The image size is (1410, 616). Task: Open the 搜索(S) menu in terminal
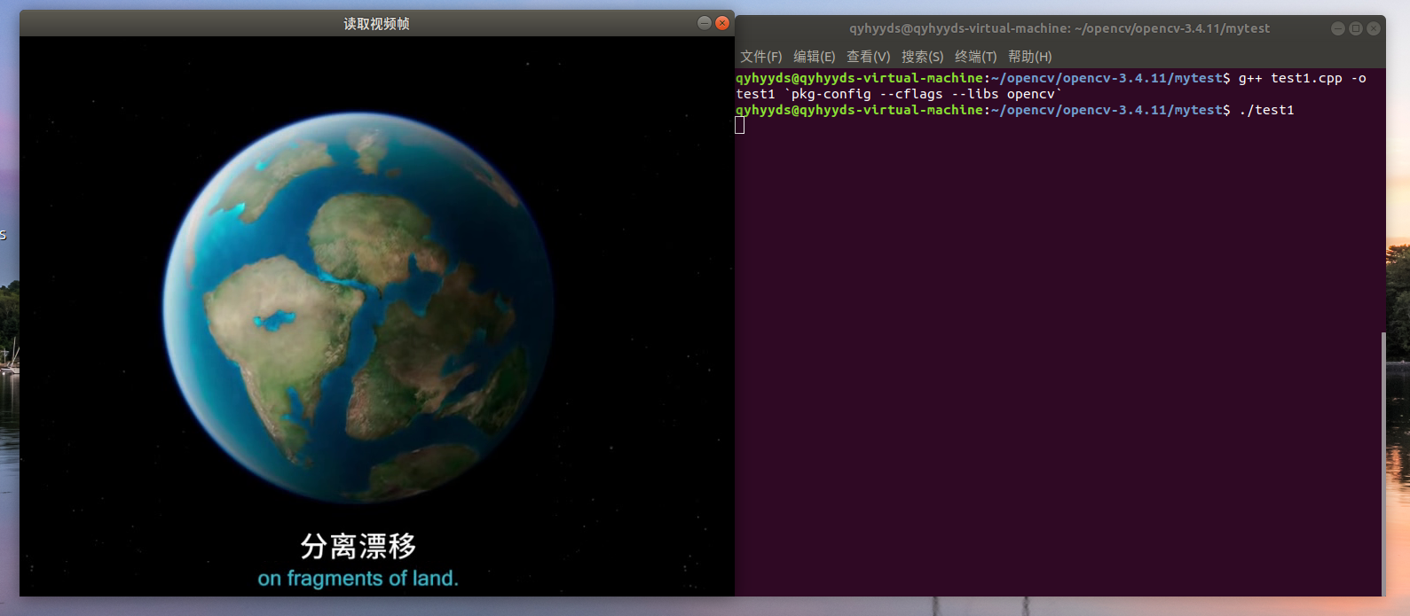pyautogui.click(x=923, y=57)
